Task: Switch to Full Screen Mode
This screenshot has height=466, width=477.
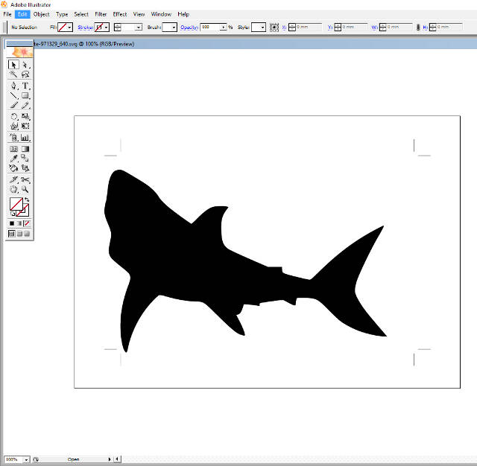Action: point(27,234)
